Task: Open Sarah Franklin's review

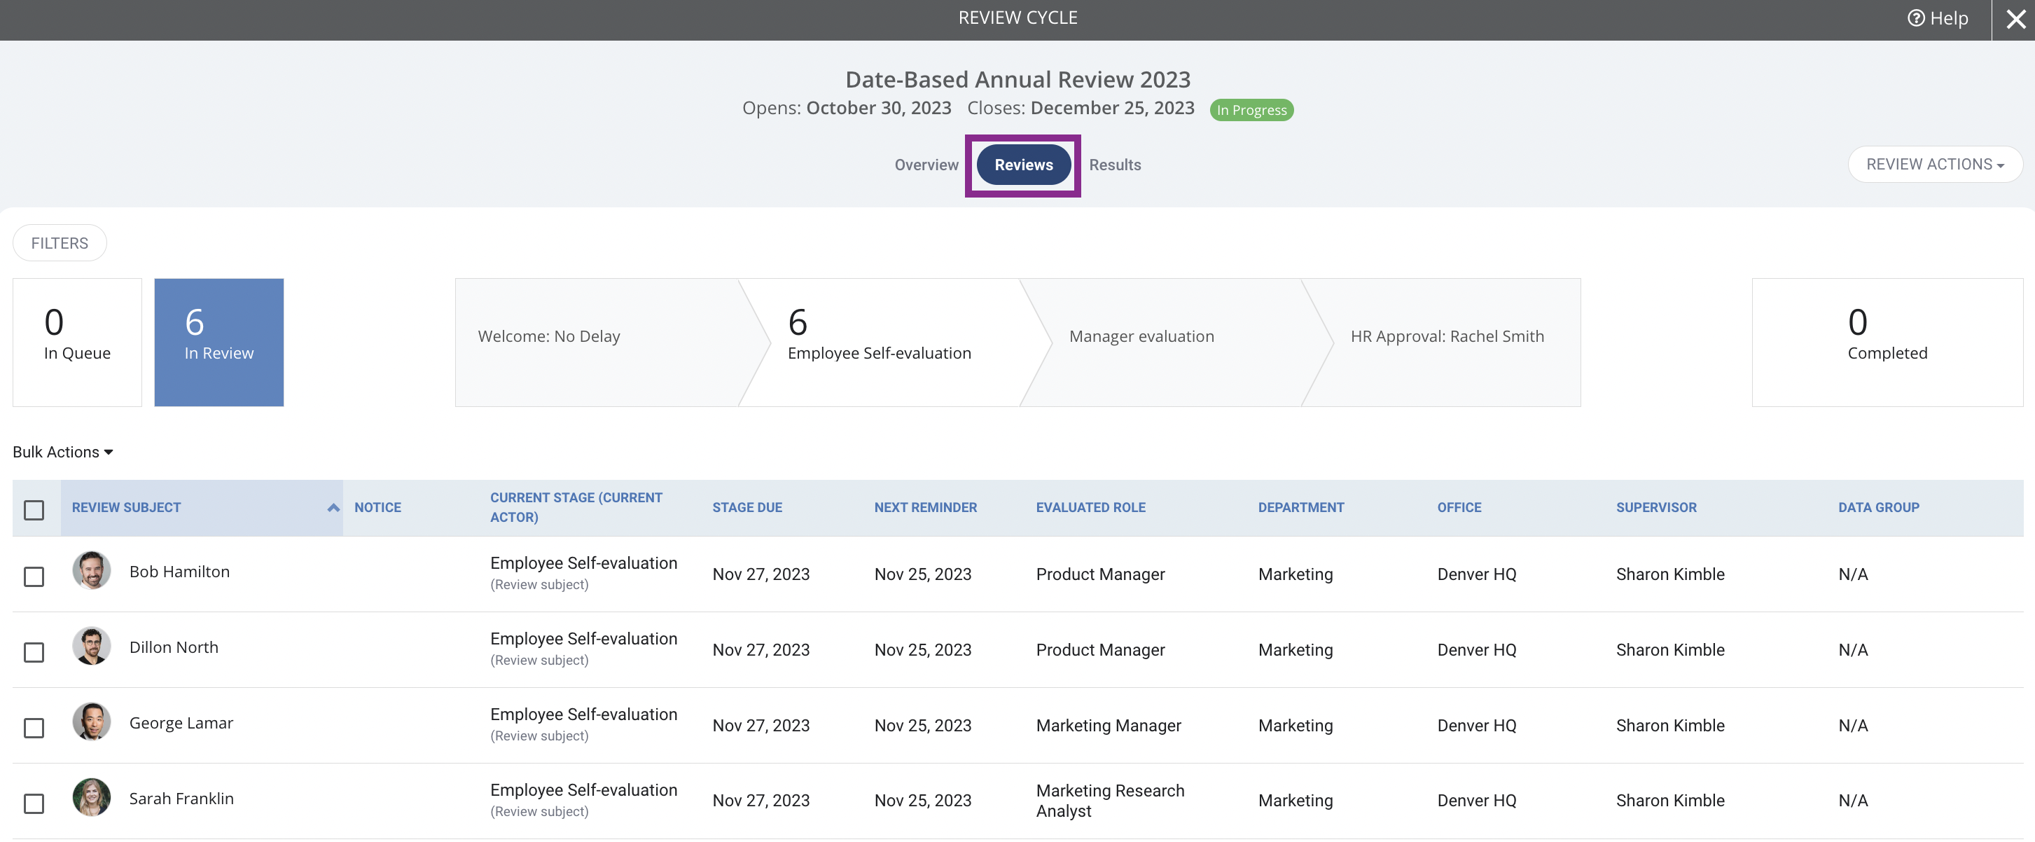Action: coord(181,799)
